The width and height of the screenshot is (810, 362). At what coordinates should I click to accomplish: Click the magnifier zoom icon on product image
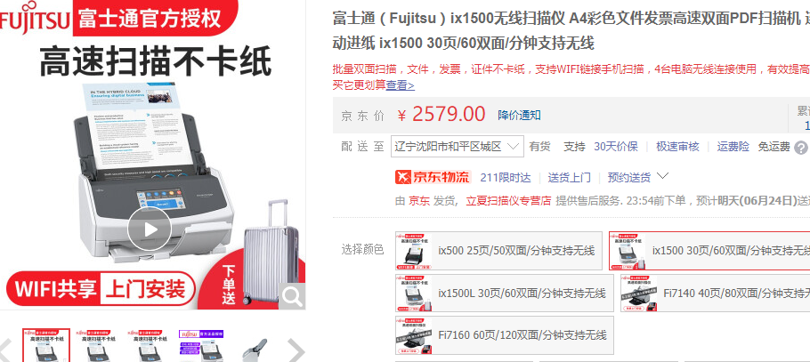point(292,296)
